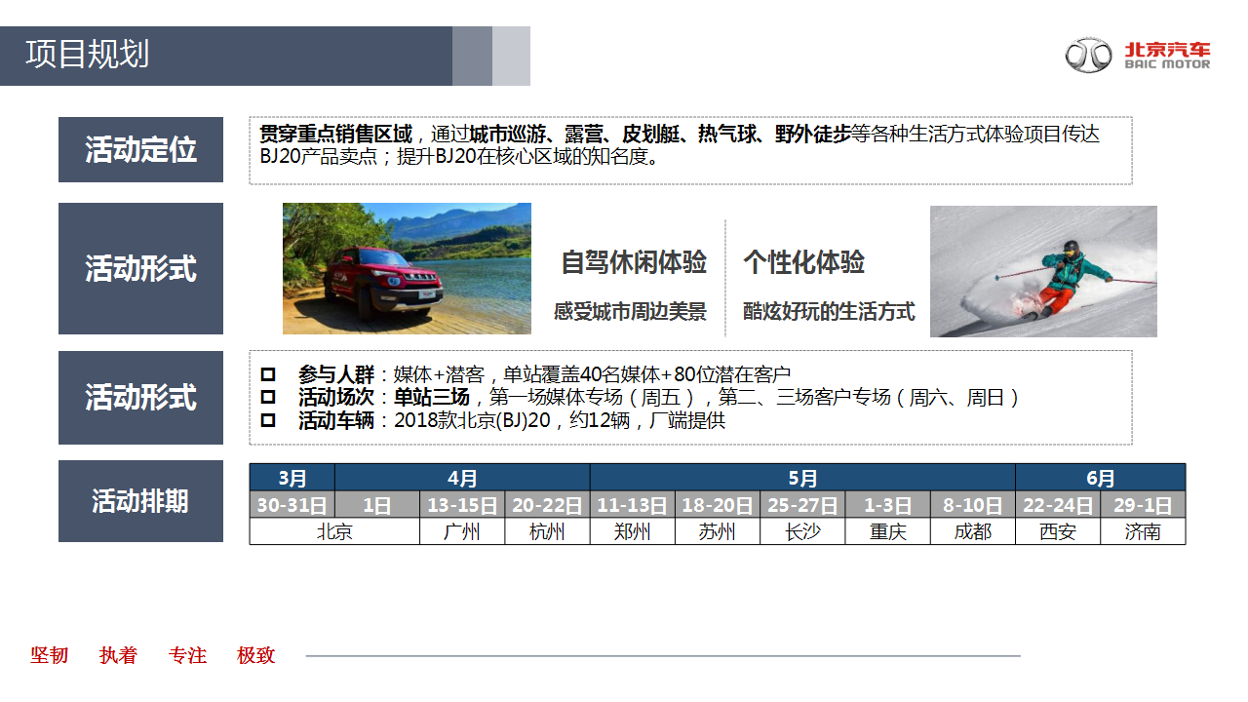The image size is (1248, 702).
Task: Select the 项目规划 slide title
Action: click(x=88, y=54)
